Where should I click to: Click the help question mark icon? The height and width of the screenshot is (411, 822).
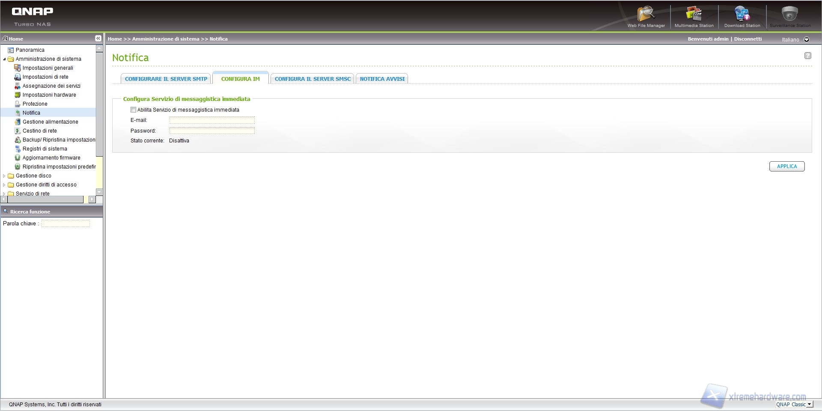tap(807, 56)
